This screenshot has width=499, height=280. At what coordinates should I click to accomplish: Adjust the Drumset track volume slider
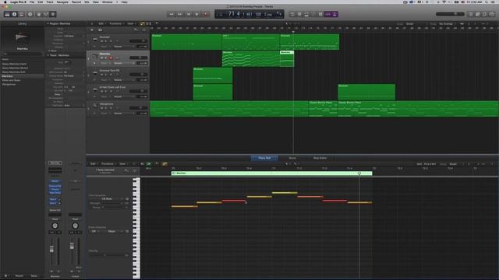tap(139, 41)
